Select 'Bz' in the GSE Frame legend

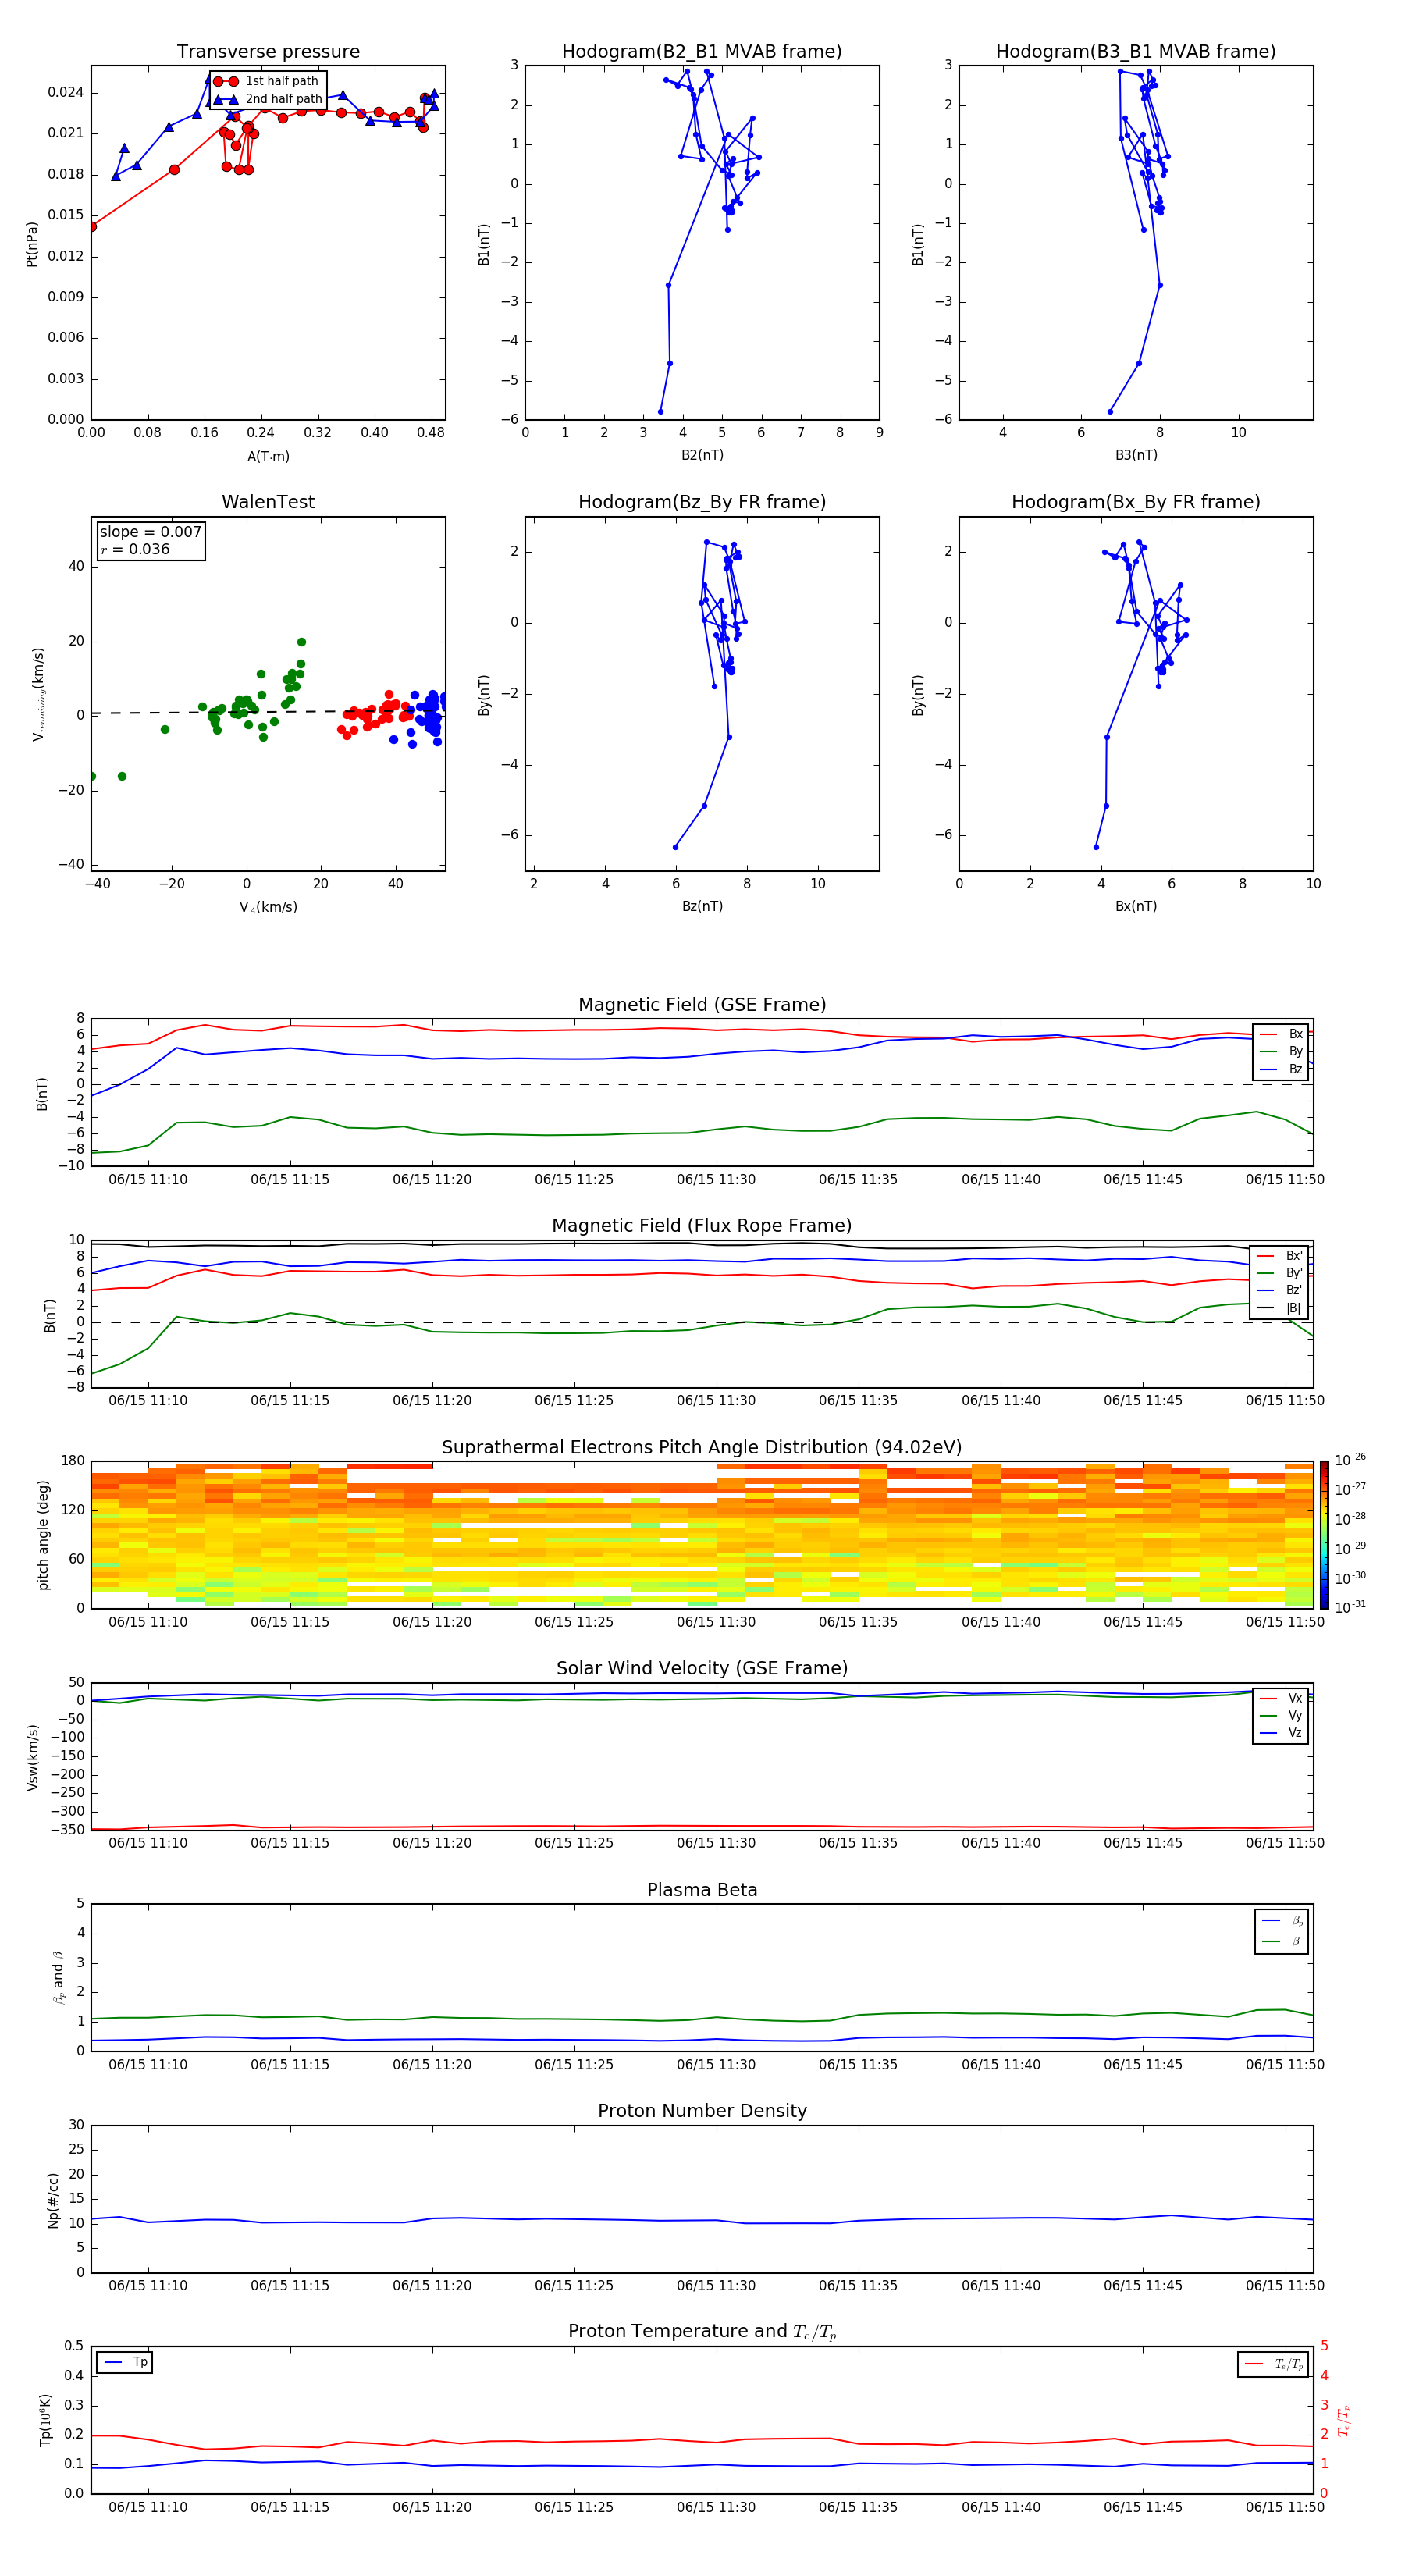click(1282, 1069)
